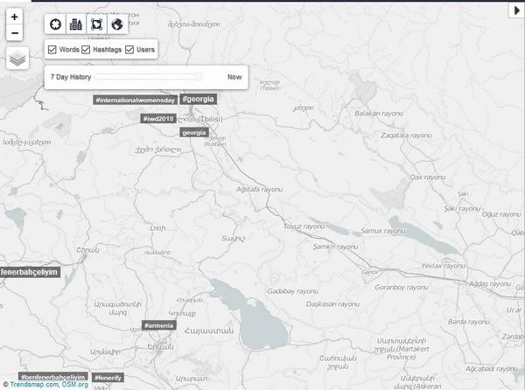
Task: Click the locate-me crosshair icon
Action: tap(55, 24)
